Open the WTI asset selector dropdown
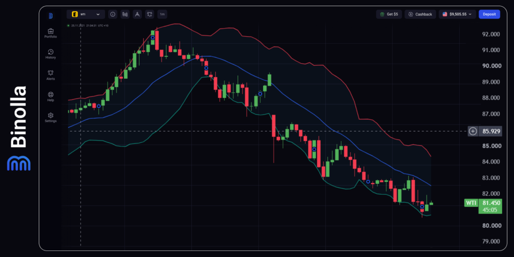This screenshot has width=514, height=257. tap(86, 15)
